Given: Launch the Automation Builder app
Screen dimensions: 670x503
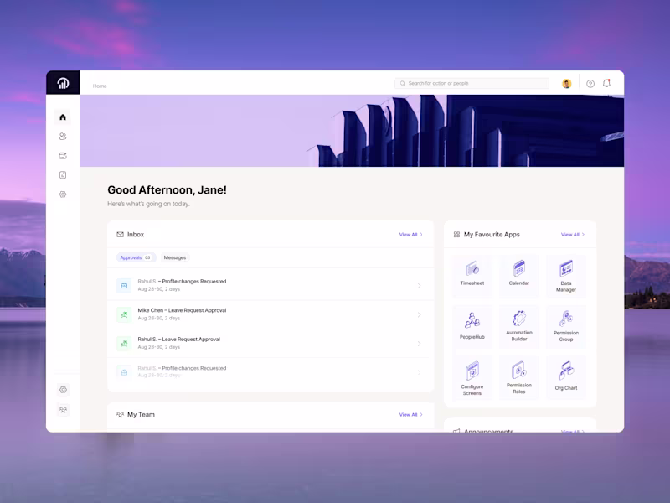Looking at the screenshot, I should [x=519, y=326].
